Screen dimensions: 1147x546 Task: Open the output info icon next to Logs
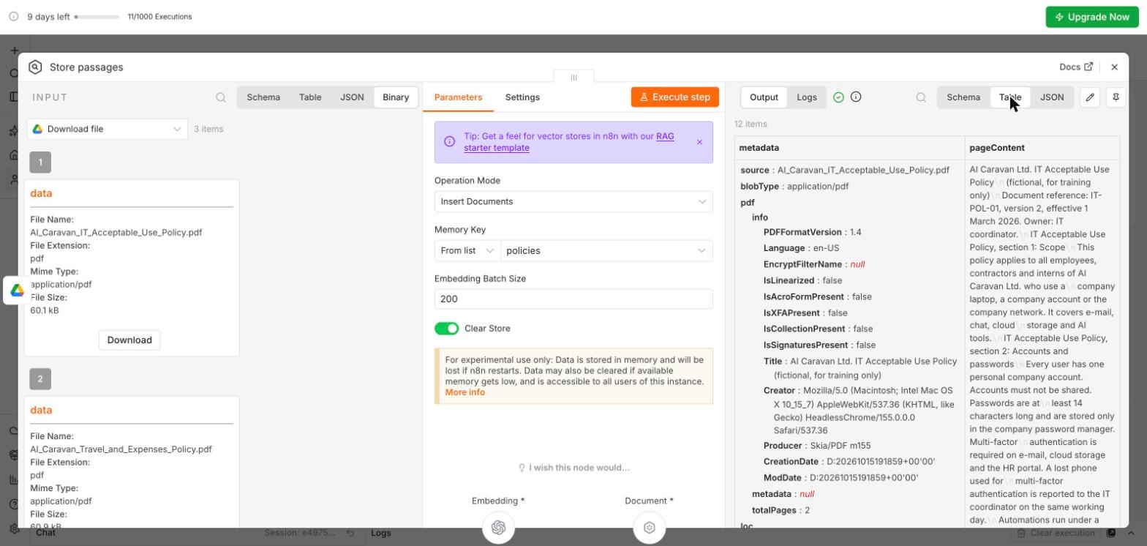(856, 97)
